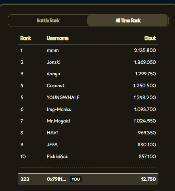Click your rank number 323
Viewport: 175px width, 191px height.
click(25, 179)
